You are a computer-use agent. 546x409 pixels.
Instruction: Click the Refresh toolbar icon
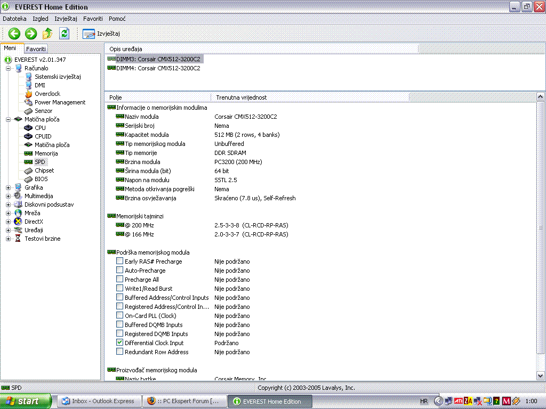tap(64, 34)
